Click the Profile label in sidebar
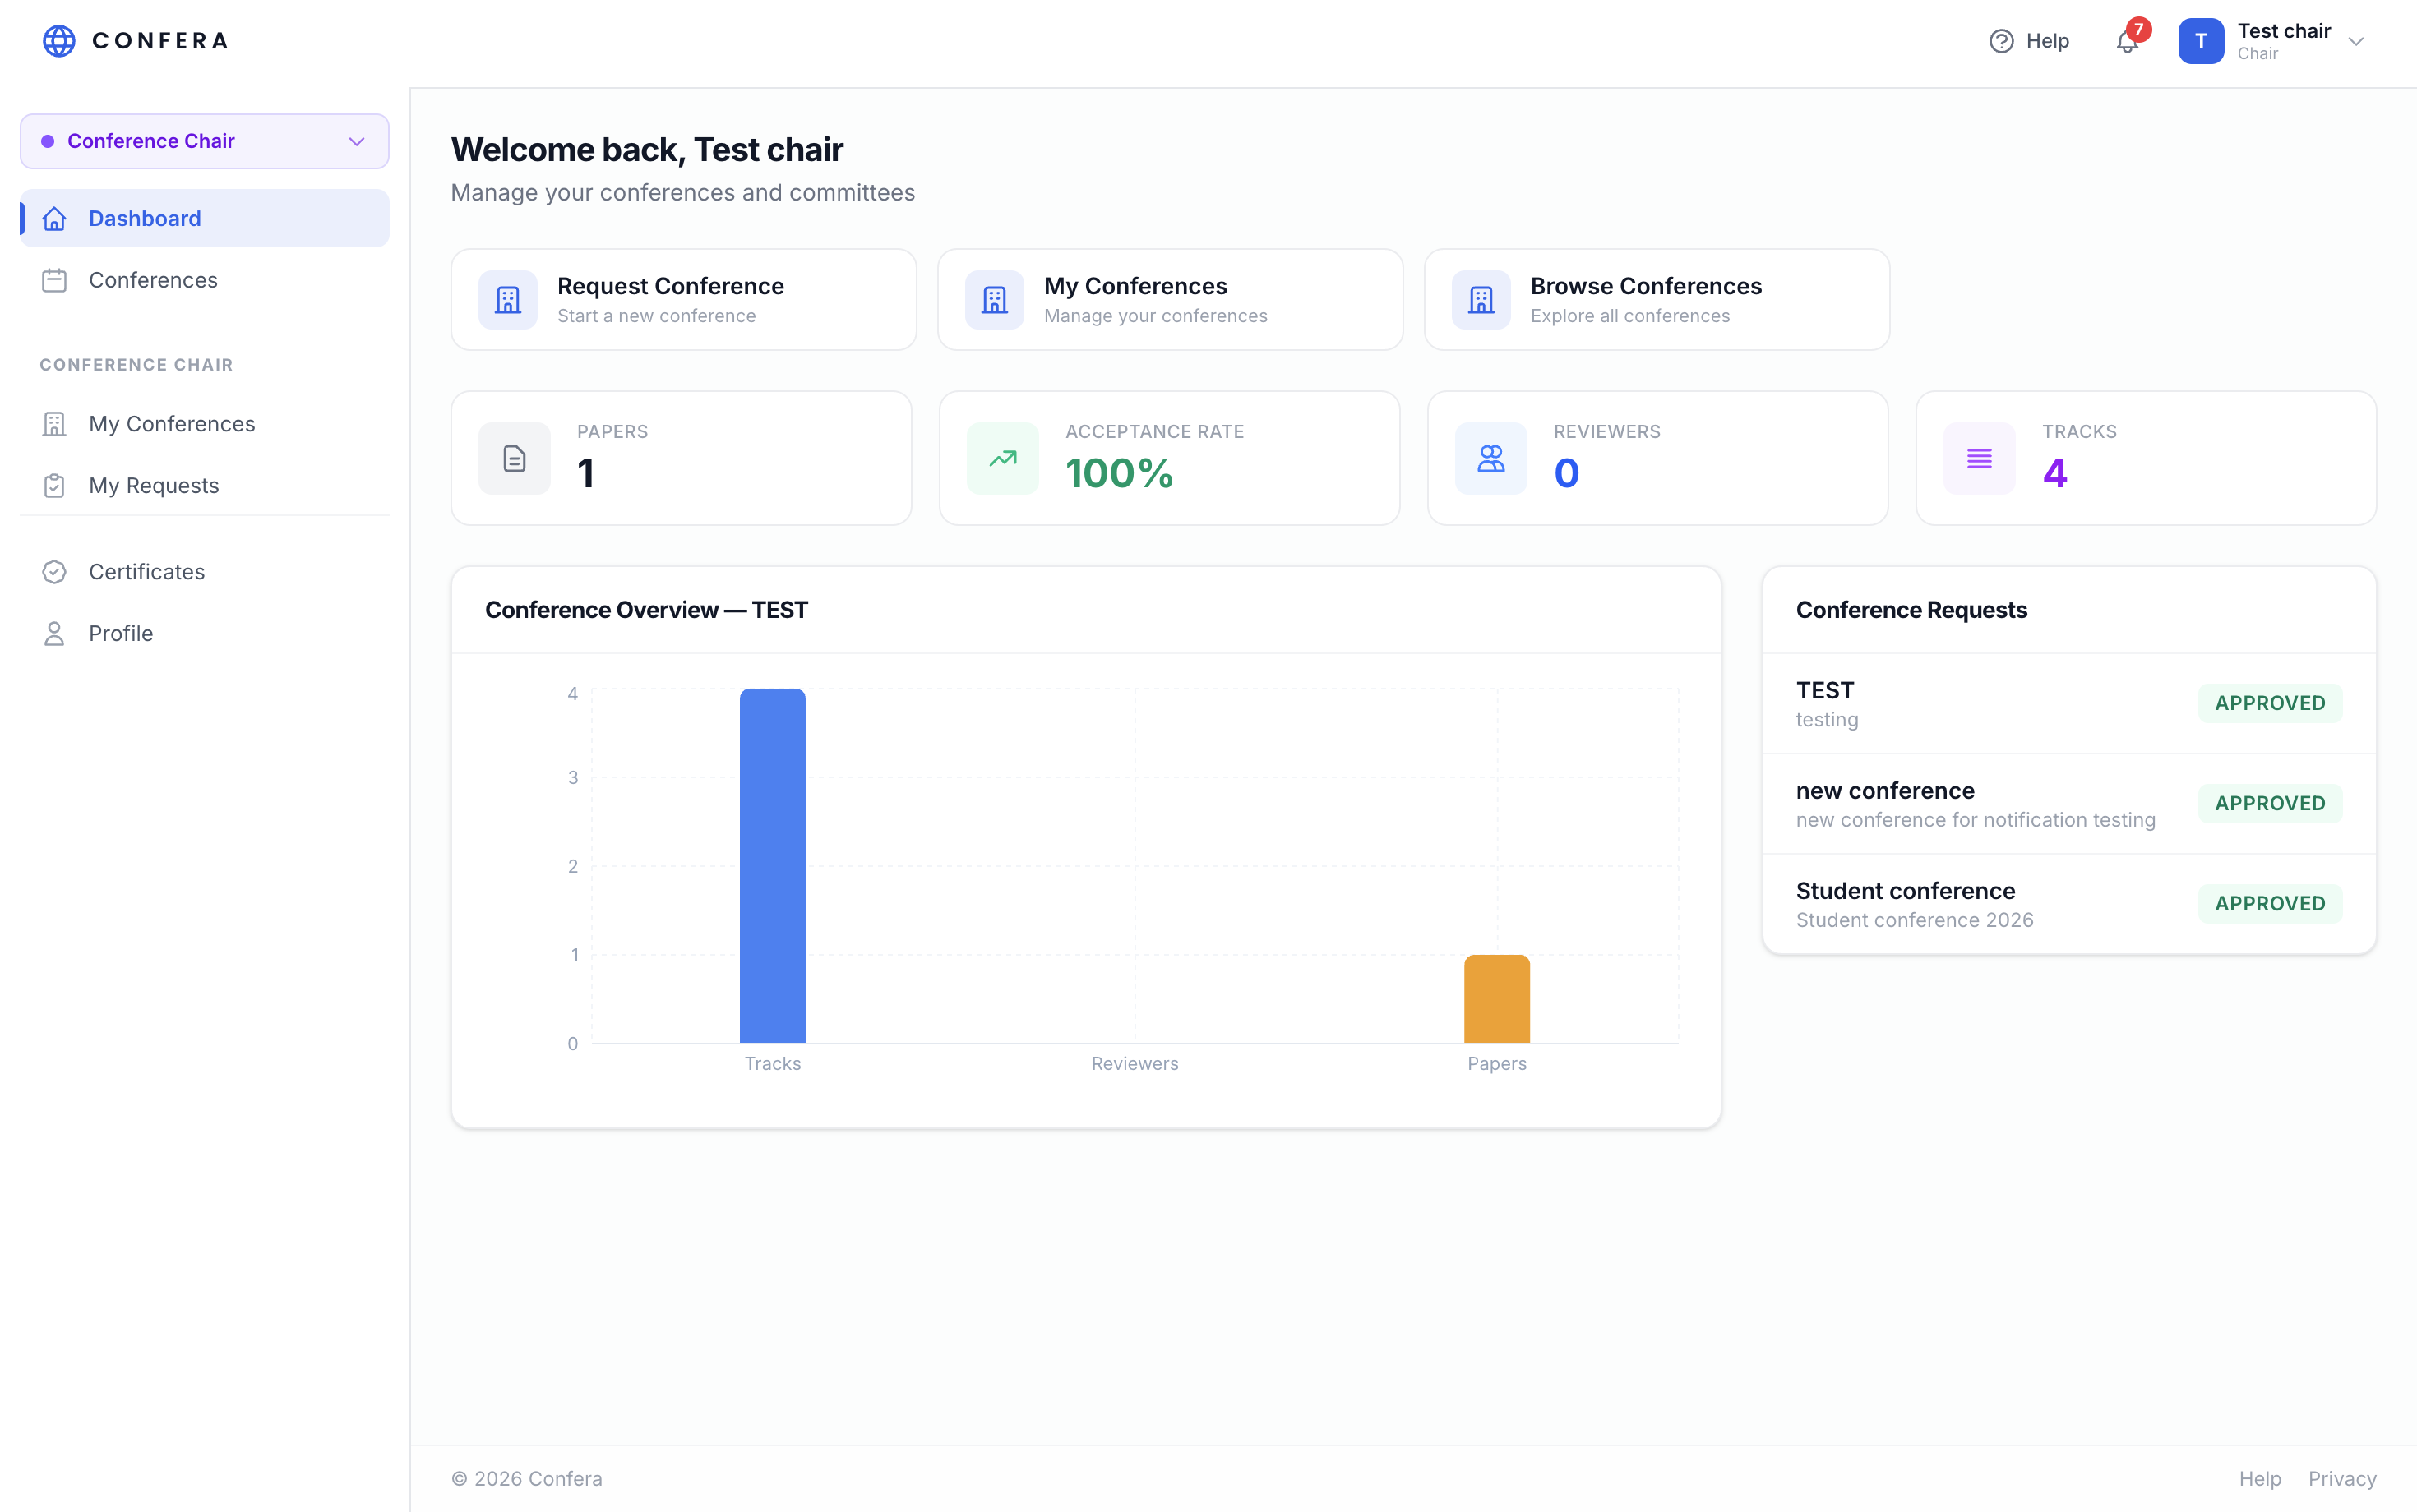The width and height of the screenshot is (2417, 1512). pyautogui.click(x=121, y=633)
